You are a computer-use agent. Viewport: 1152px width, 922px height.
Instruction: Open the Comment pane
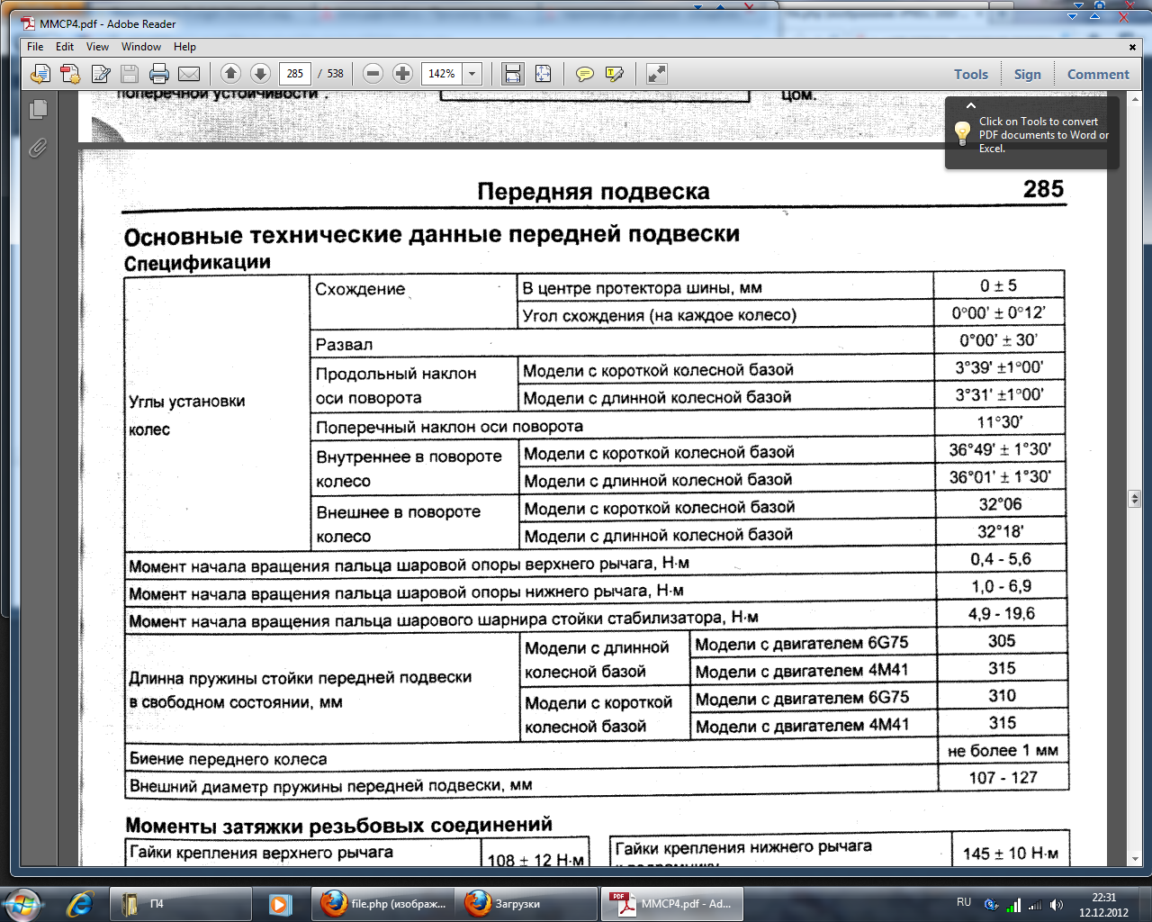coord(1097,75)
